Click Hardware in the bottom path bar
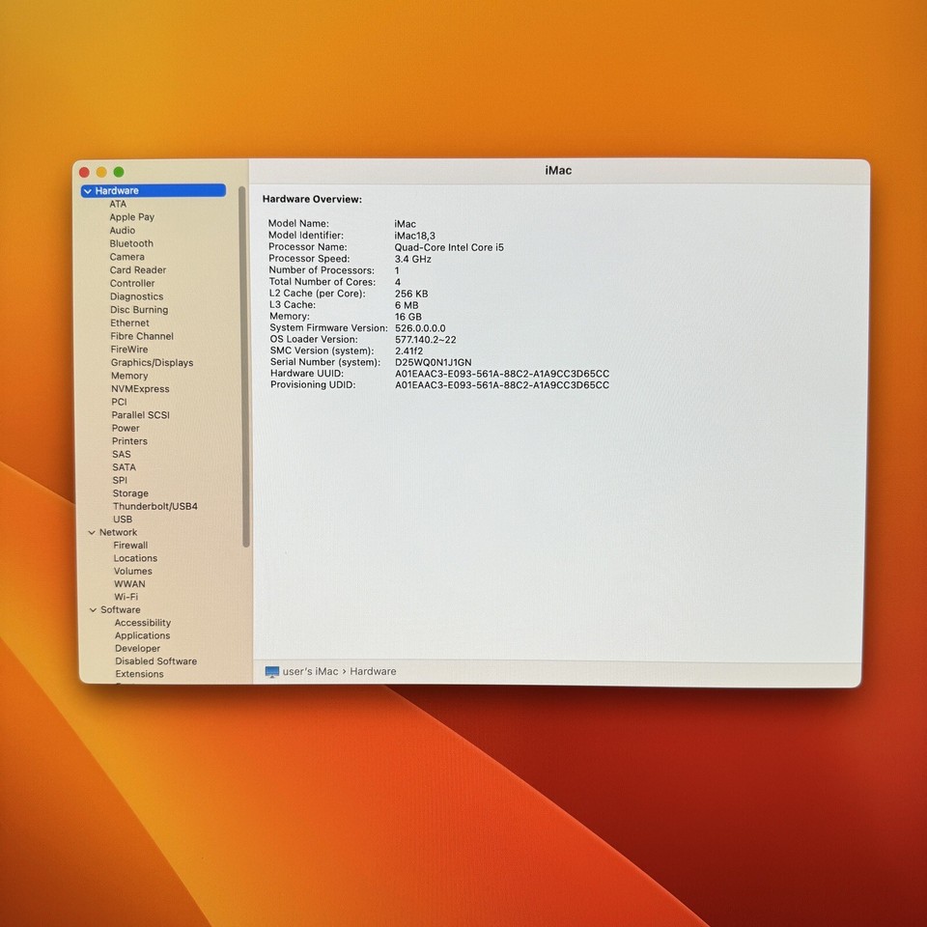 pyautogui.click(x=373, y=672)
